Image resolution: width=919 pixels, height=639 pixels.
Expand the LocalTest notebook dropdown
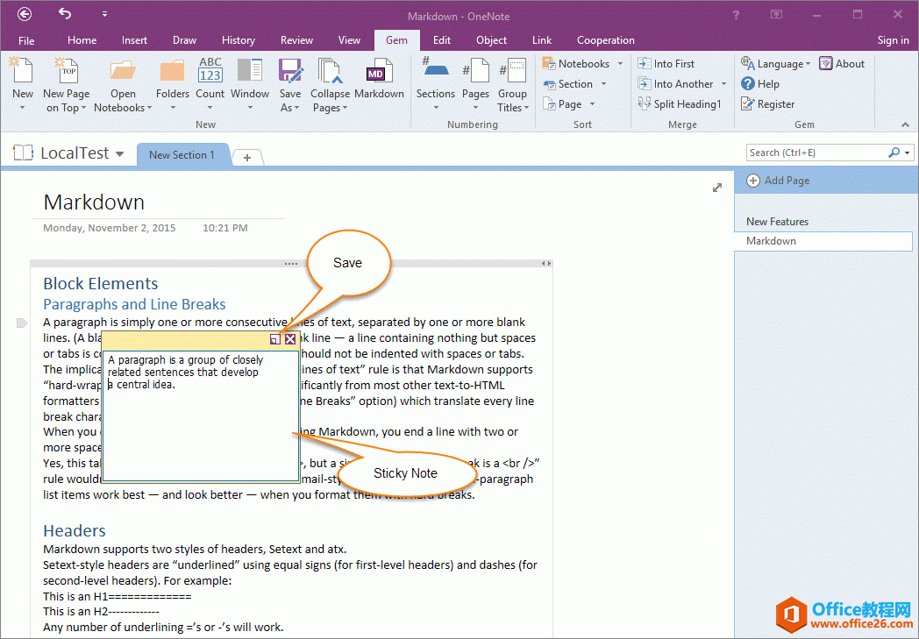[x=120, y=154]
